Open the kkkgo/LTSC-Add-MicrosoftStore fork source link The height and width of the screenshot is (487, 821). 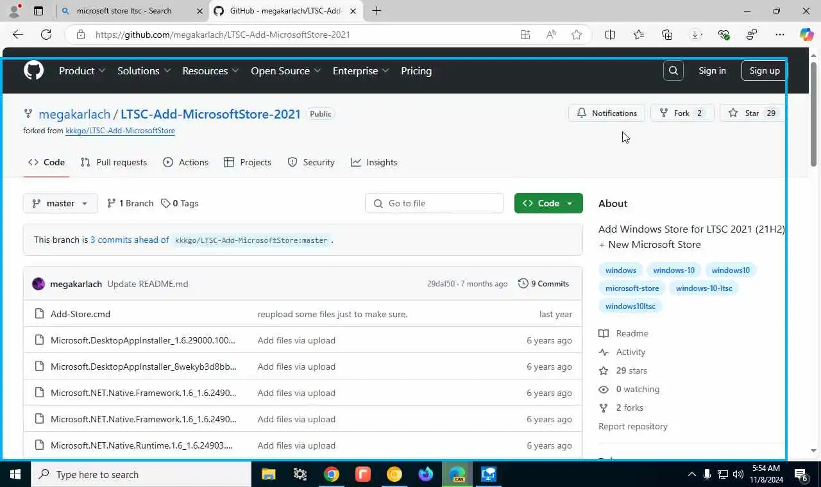tap(120, 131)
